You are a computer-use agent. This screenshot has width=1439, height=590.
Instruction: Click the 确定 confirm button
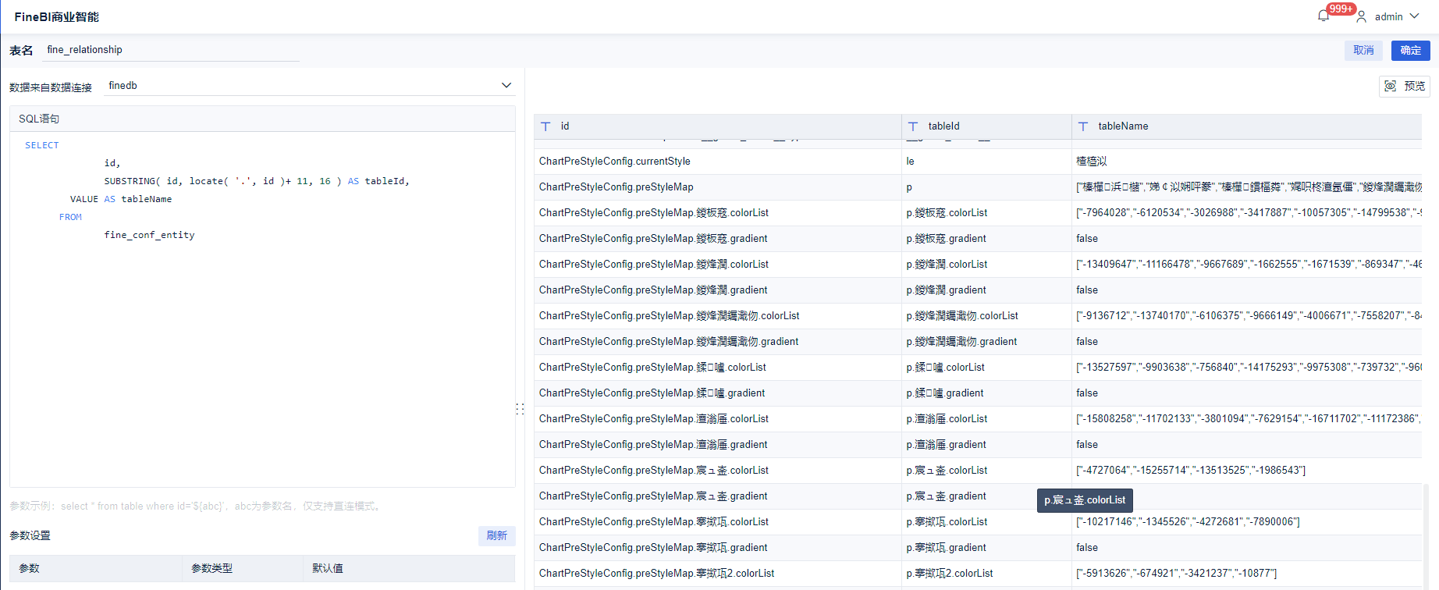click(1410, 50)
